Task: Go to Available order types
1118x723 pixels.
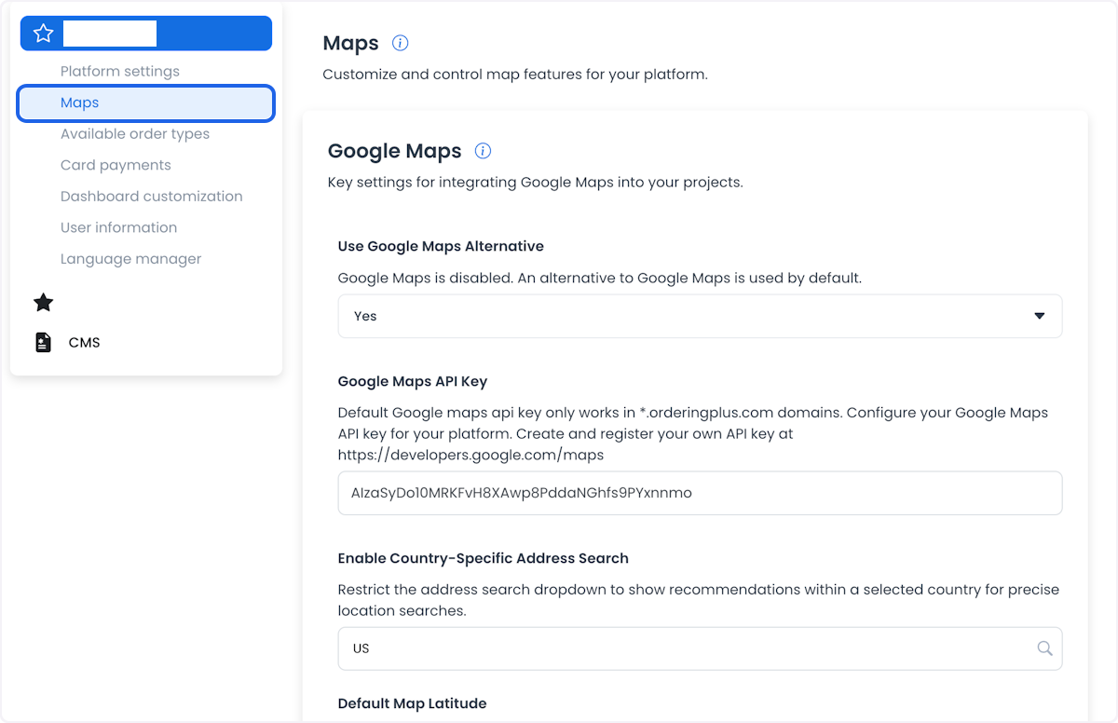Action: pyautogui.click(x=135, y=134)
